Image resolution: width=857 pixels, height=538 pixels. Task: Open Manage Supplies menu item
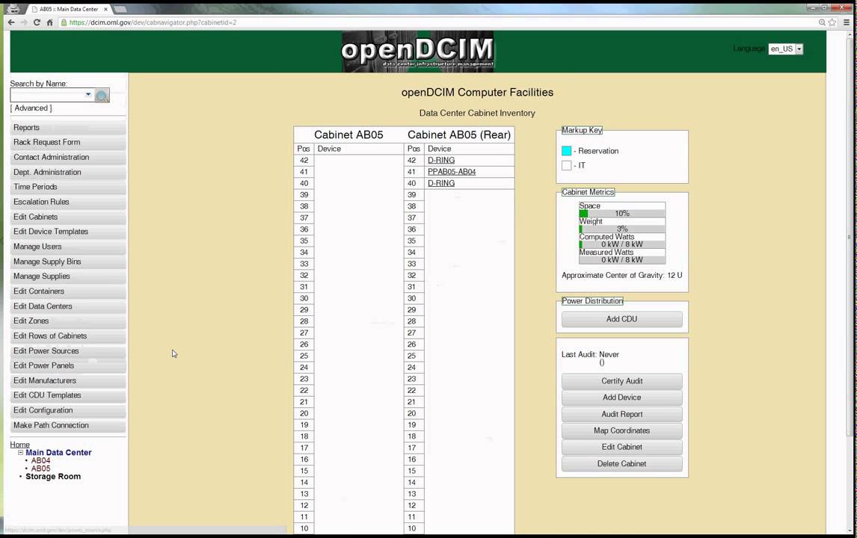pos(68,276)
